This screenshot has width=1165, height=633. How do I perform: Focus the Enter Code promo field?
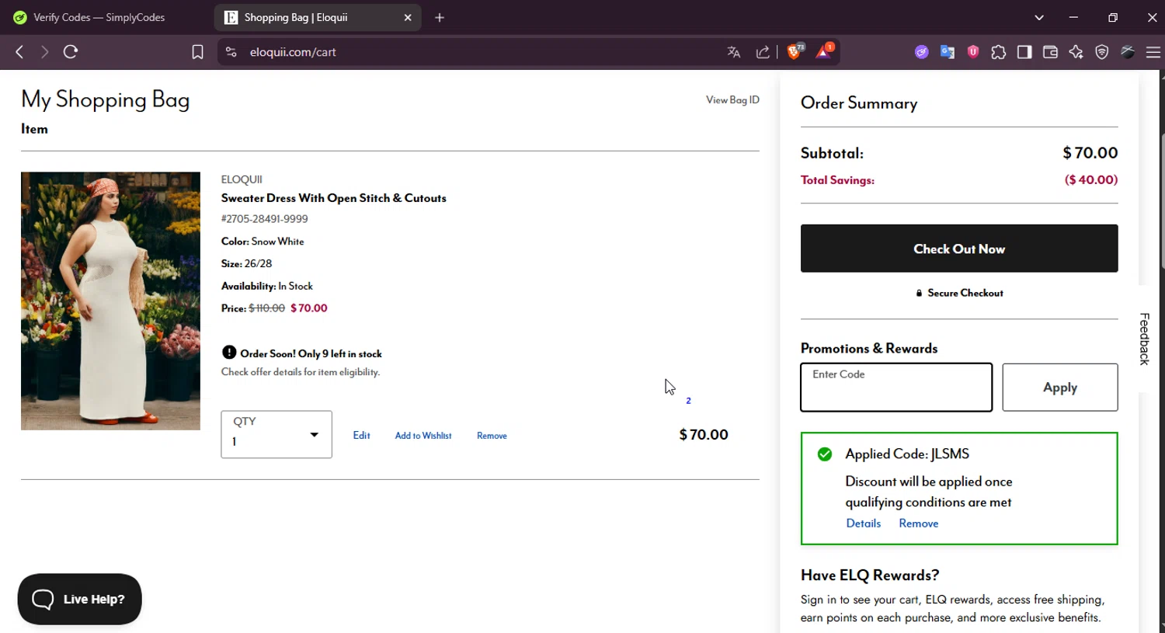click(x=896, y=387)
